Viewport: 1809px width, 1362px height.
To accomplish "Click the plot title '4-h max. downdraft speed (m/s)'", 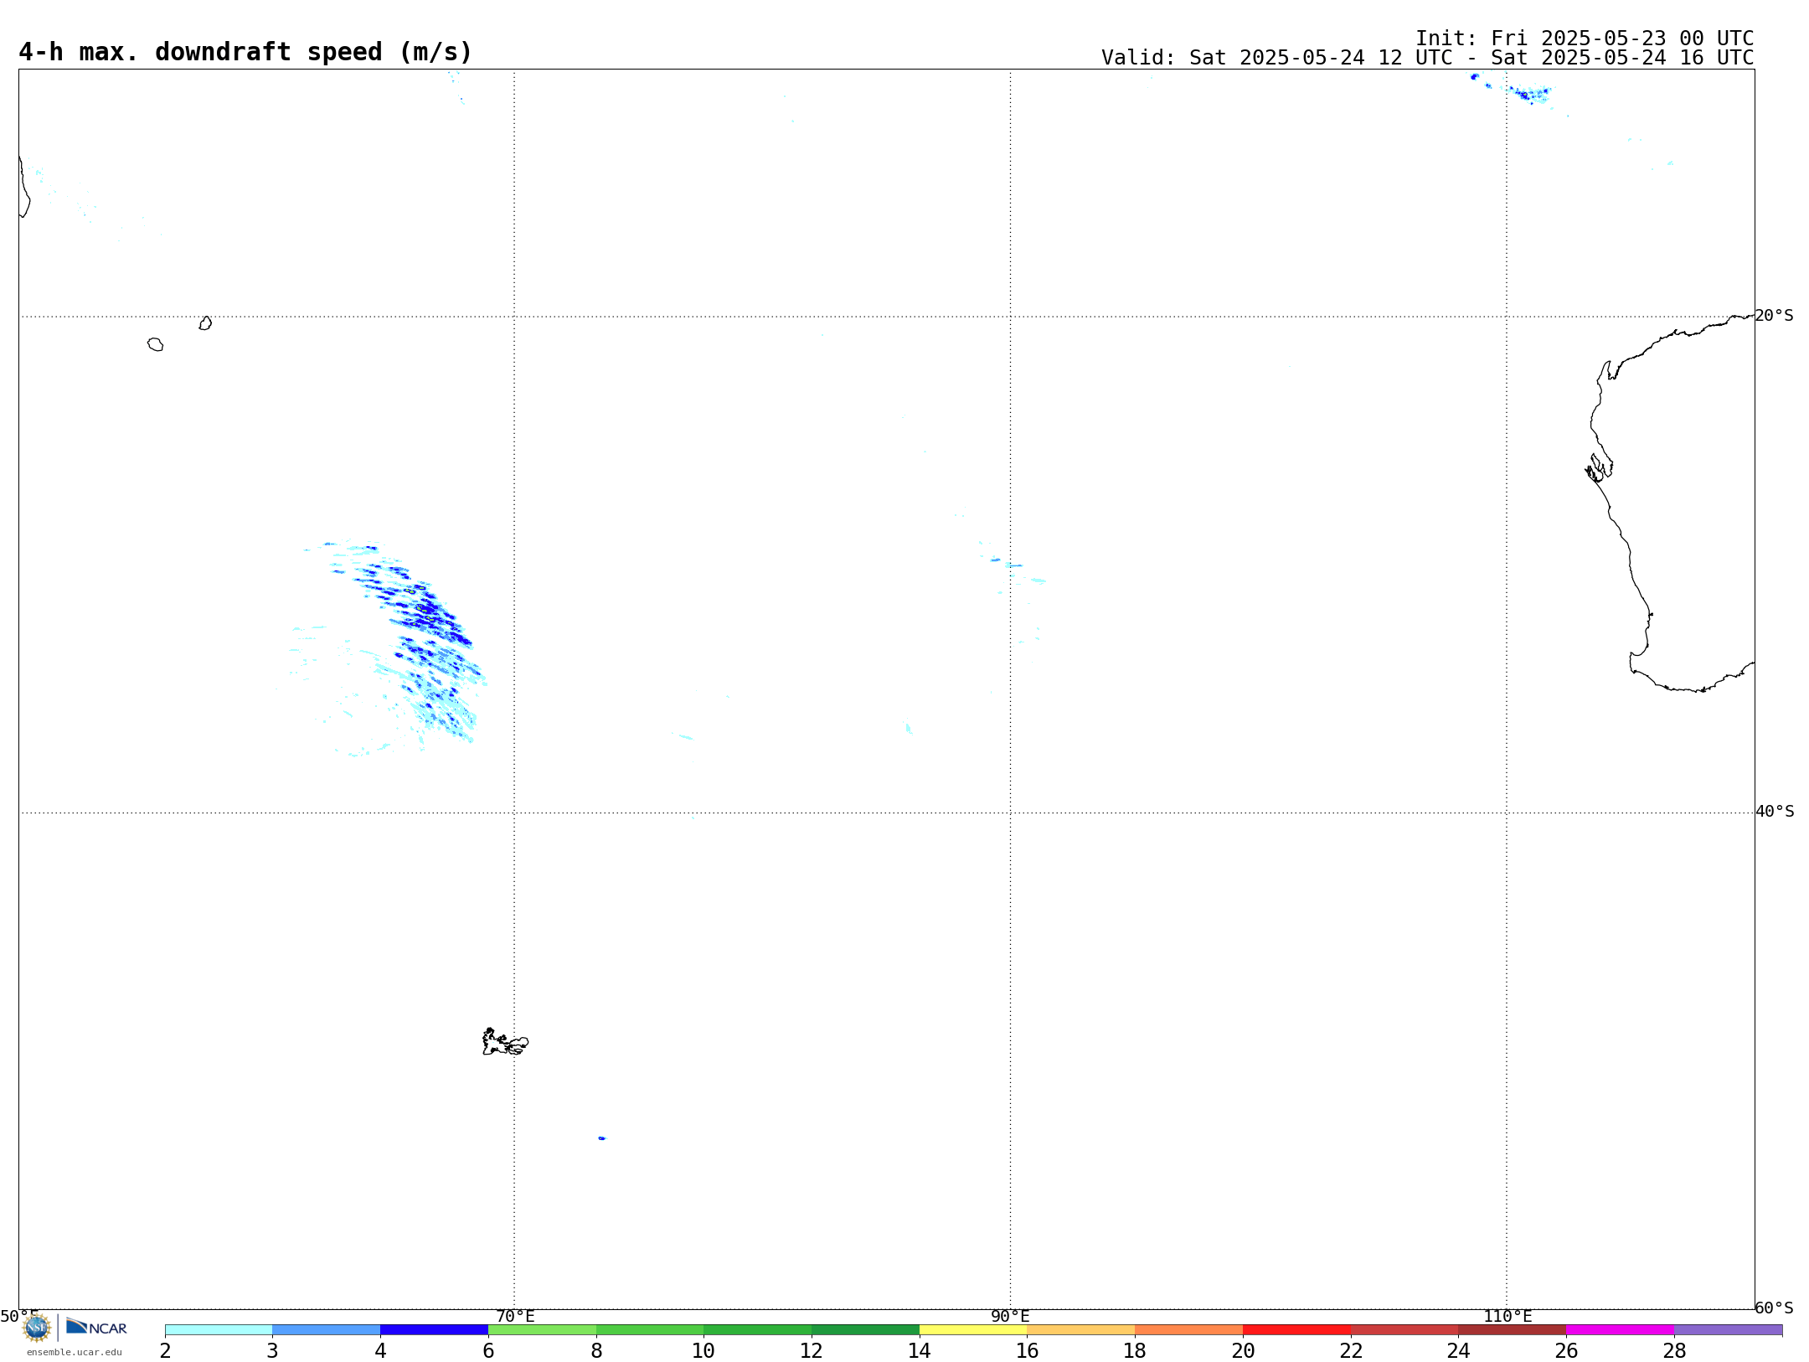I will (245, 52).
